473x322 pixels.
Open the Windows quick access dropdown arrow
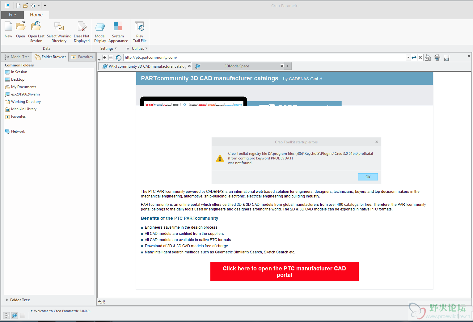[x=39, y=6]
